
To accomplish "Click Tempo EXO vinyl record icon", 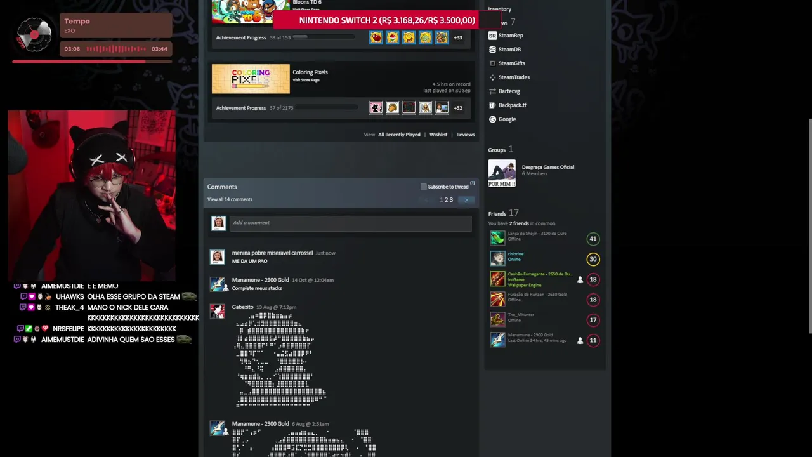I will pyautogui.click(x=34, y=34).
